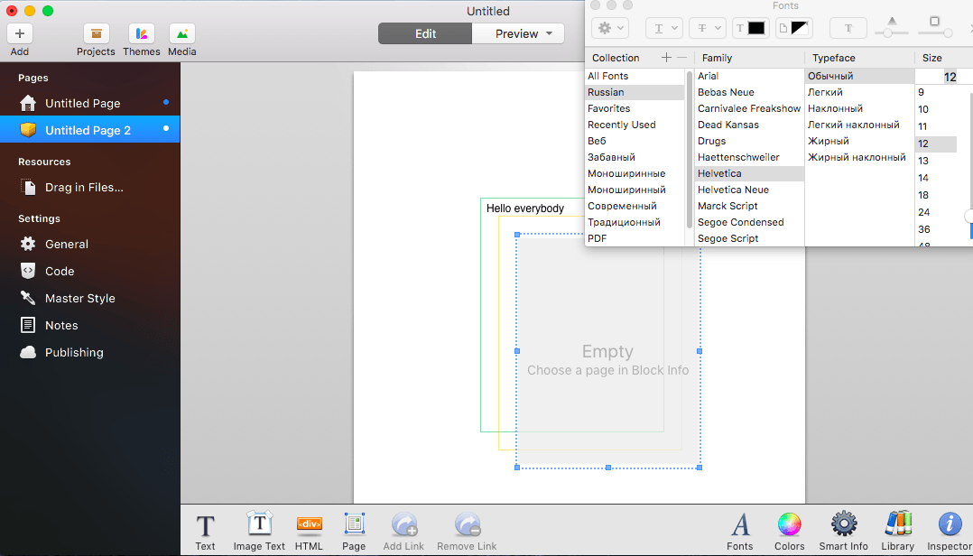This screenshot has height=556, width=973.
Task: Open the underline style dropdown
Action: click(664, 28)
